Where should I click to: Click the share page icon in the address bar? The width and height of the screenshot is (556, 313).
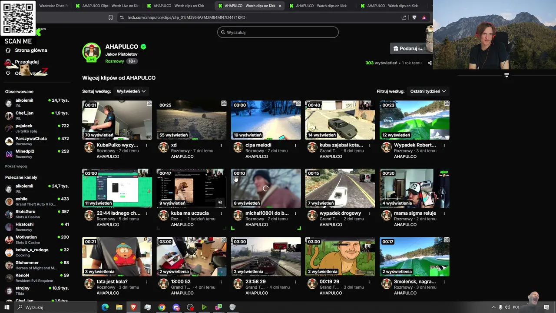404,17
